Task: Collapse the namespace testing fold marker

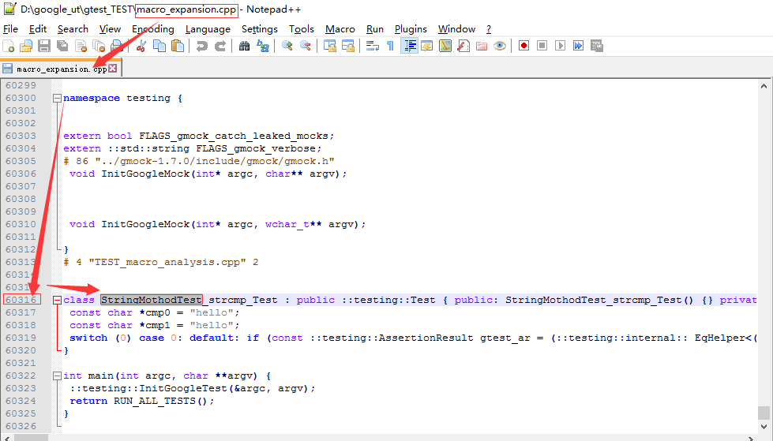Action: coord(57,99)
